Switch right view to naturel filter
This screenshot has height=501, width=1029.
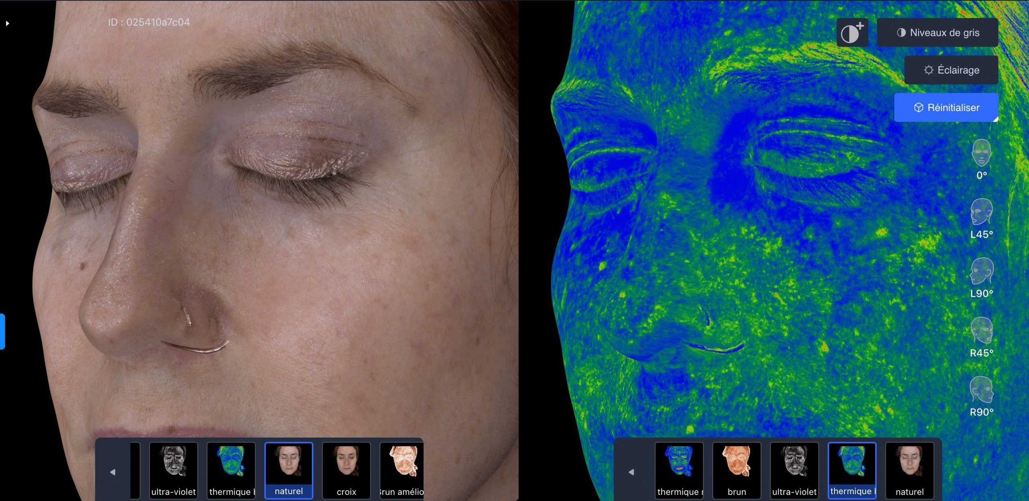coord(909,470)
